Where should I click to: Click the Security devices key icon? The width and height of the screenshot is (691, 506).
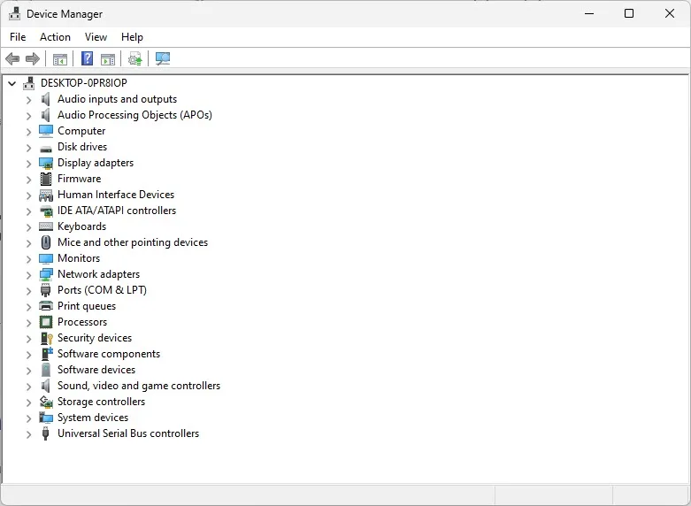(46, 338)
